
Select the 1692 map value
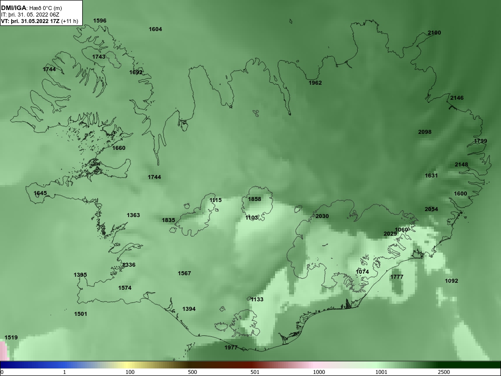pos(136,72)
